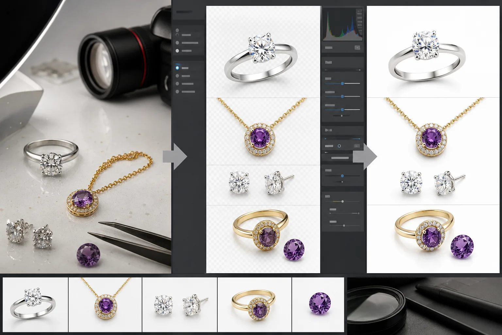Choose the radio option just below the blue selected one
The height and width of the screenshot is (335, 502).
point(177,76)
